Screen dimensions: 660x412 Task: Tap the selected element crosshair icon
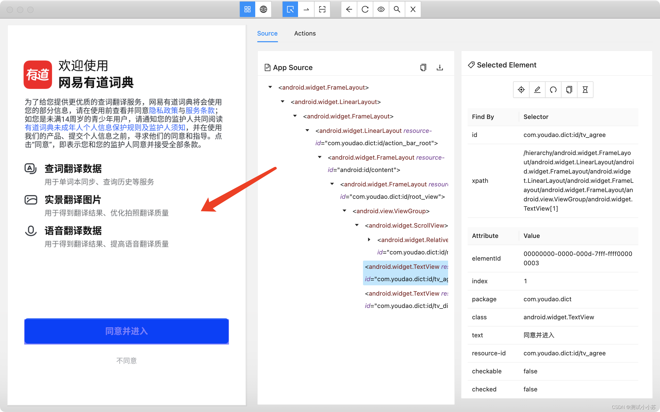coord(521,90)
